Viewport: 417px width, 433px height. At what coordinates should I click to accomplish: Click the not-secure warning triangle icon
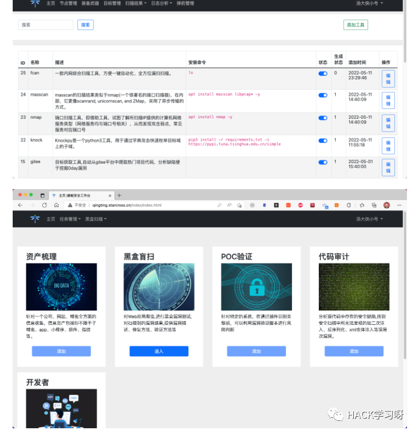click(70, 205)
